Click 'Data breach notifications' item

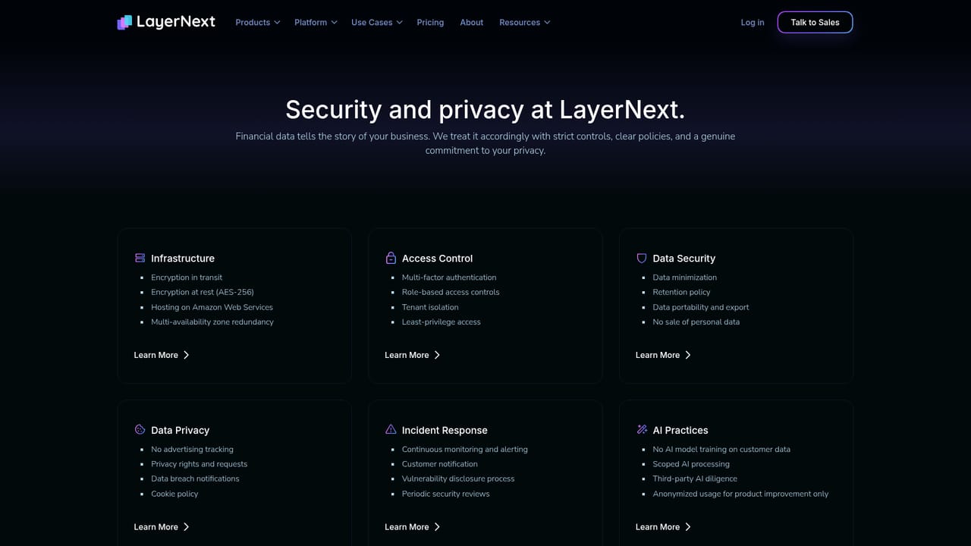pyautogui.click(x=195, y=479)
